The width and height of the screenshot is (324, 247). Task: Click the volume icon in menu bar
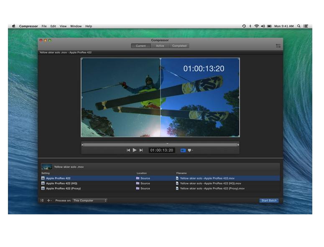coord(263,26)
